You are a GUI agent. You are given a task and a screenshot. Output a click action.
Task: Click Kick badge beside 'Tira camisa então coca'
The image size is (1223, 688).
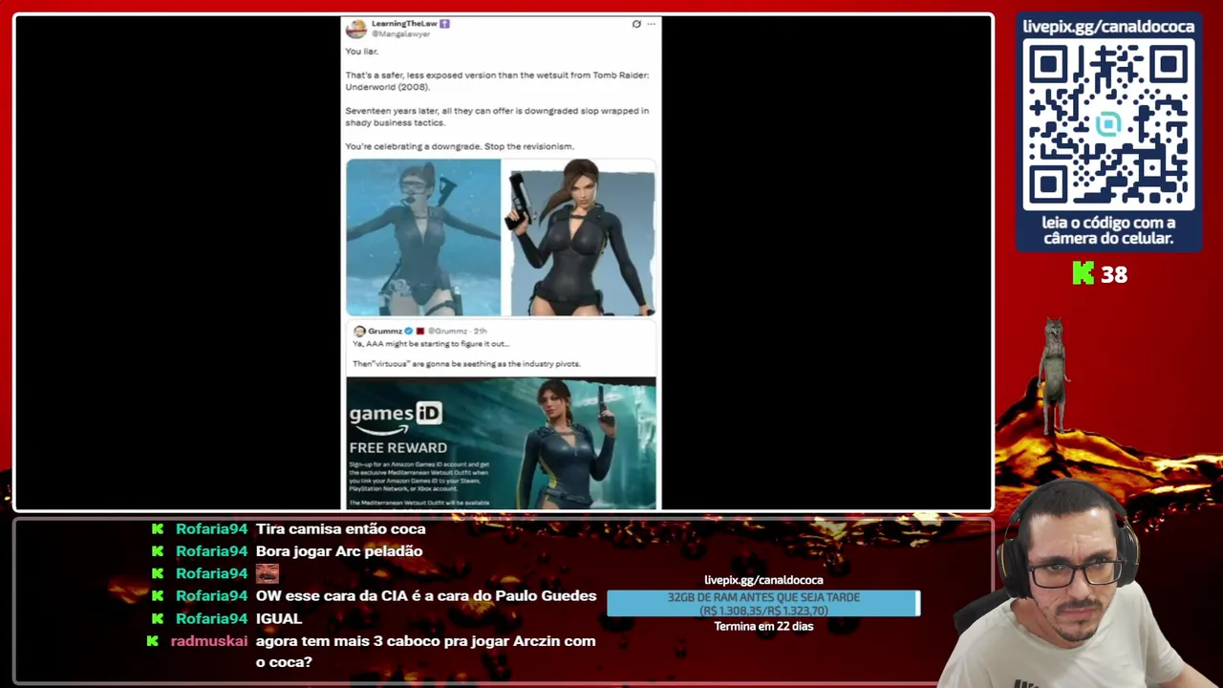point(158,528)
